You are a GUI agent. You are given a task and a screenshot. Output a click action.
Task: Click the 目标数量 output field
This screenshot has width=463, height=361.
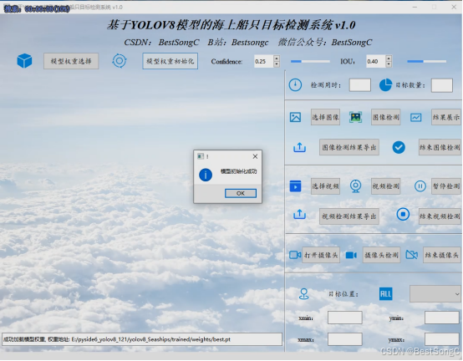tap(442, 85)
